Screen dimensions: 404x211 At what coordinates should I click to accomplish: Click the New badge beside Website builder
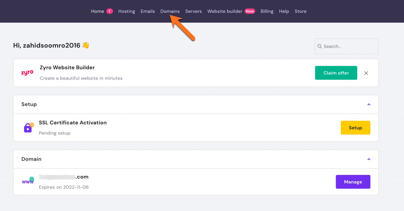[250, 11]
